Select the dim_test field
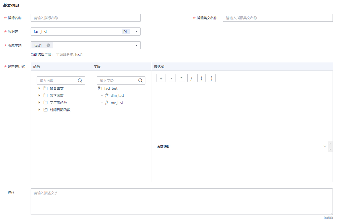 [x=117, y=95]
